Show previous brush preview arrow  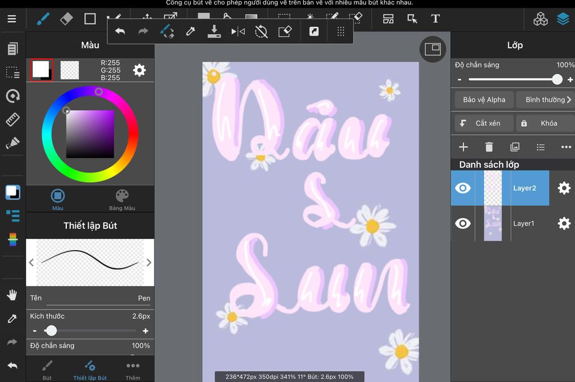31,262
